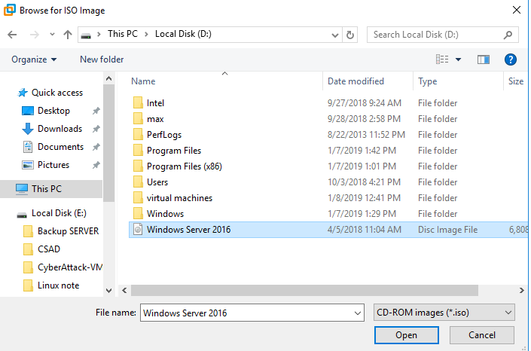Select Local Disk (D:) breadcrumb
Screen dimensions: 531x351
pos(183,34)
